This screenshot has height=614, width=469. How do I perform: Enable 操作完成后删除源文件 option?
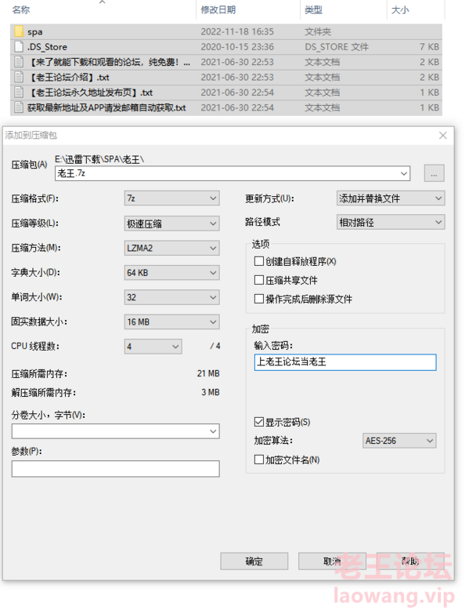click(258, 299)
